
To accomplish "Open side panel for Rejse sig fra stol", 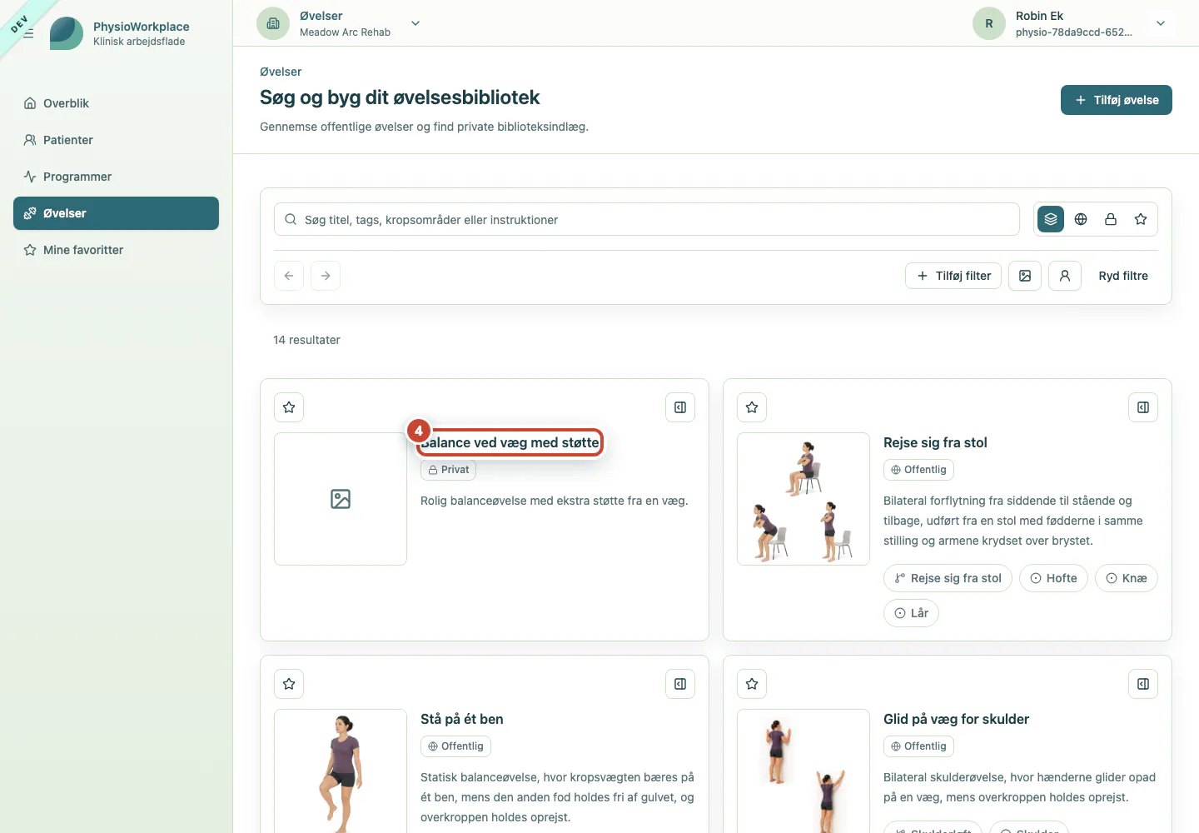I will (x=1143, y=407).
